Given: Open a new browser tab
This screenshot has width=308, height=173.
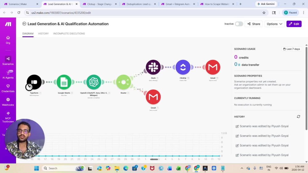Looking at the screenshot, I should pyautogui.click(x=241, y=4).
